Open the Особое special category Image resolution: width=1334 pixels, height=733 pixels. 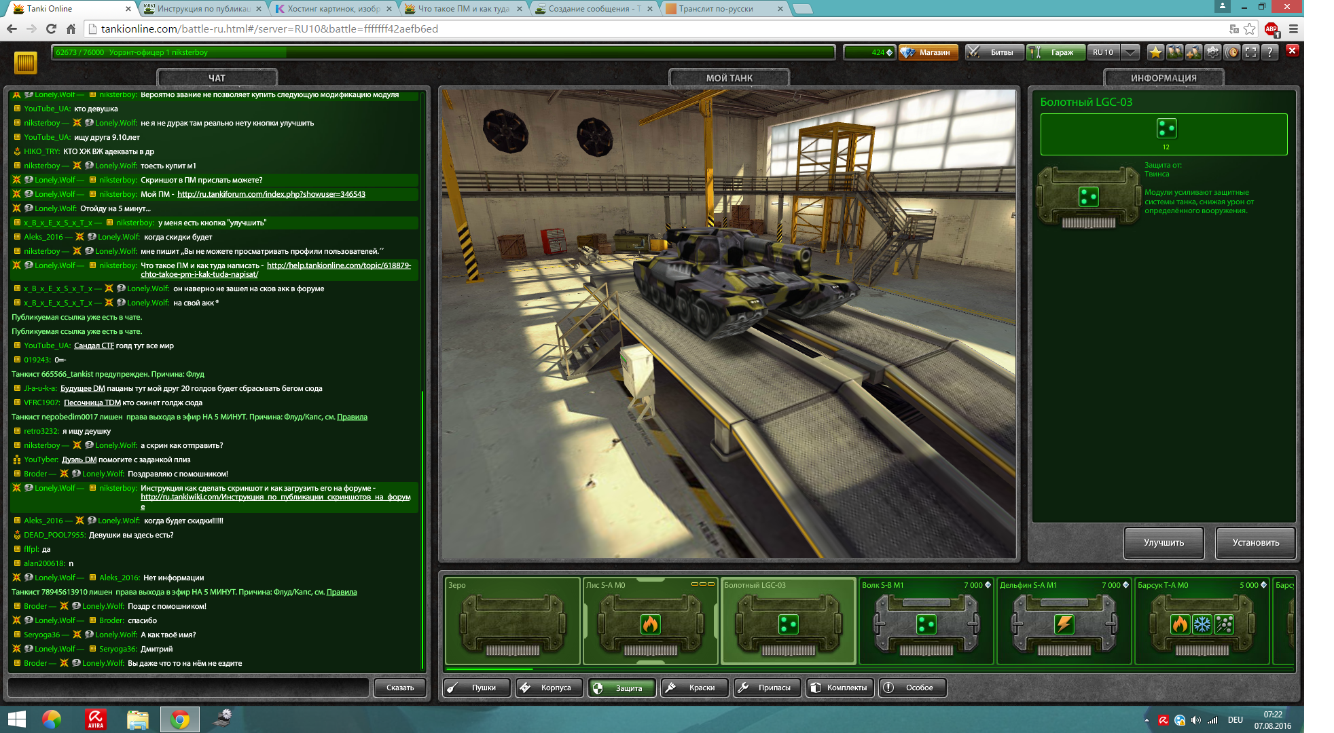pyautogui.click(x=912, y=688)
